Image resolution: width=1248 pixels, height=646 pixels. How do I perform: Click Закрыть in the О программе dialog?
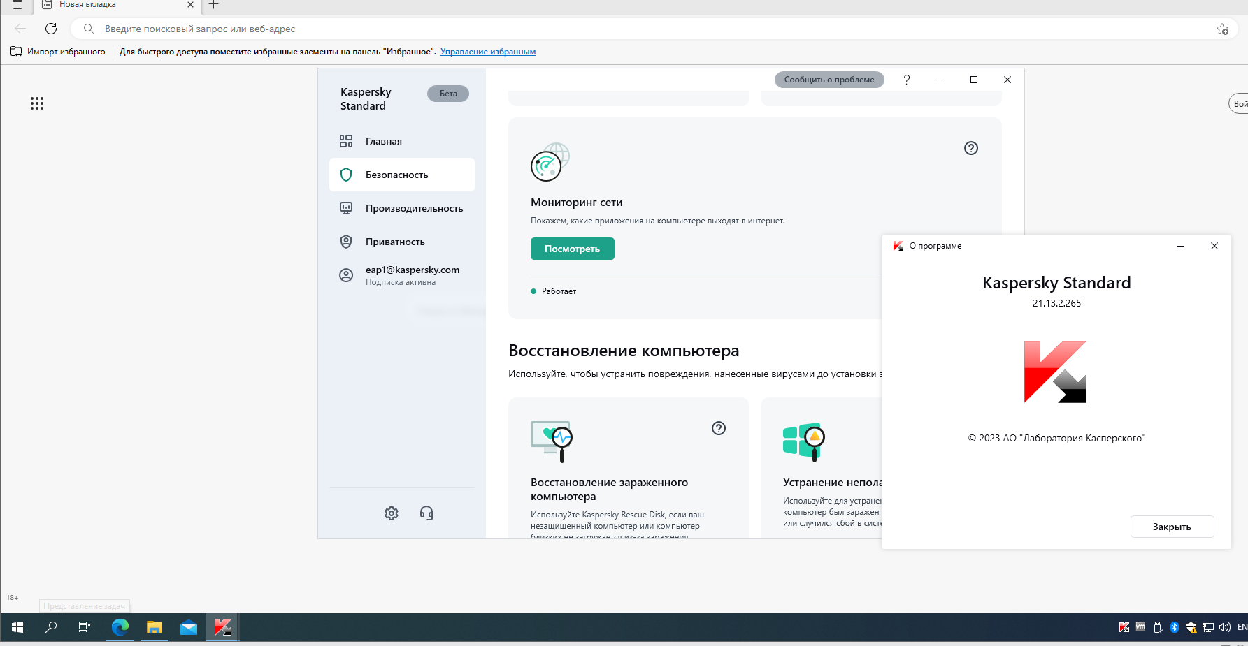tap(1172, 527)
